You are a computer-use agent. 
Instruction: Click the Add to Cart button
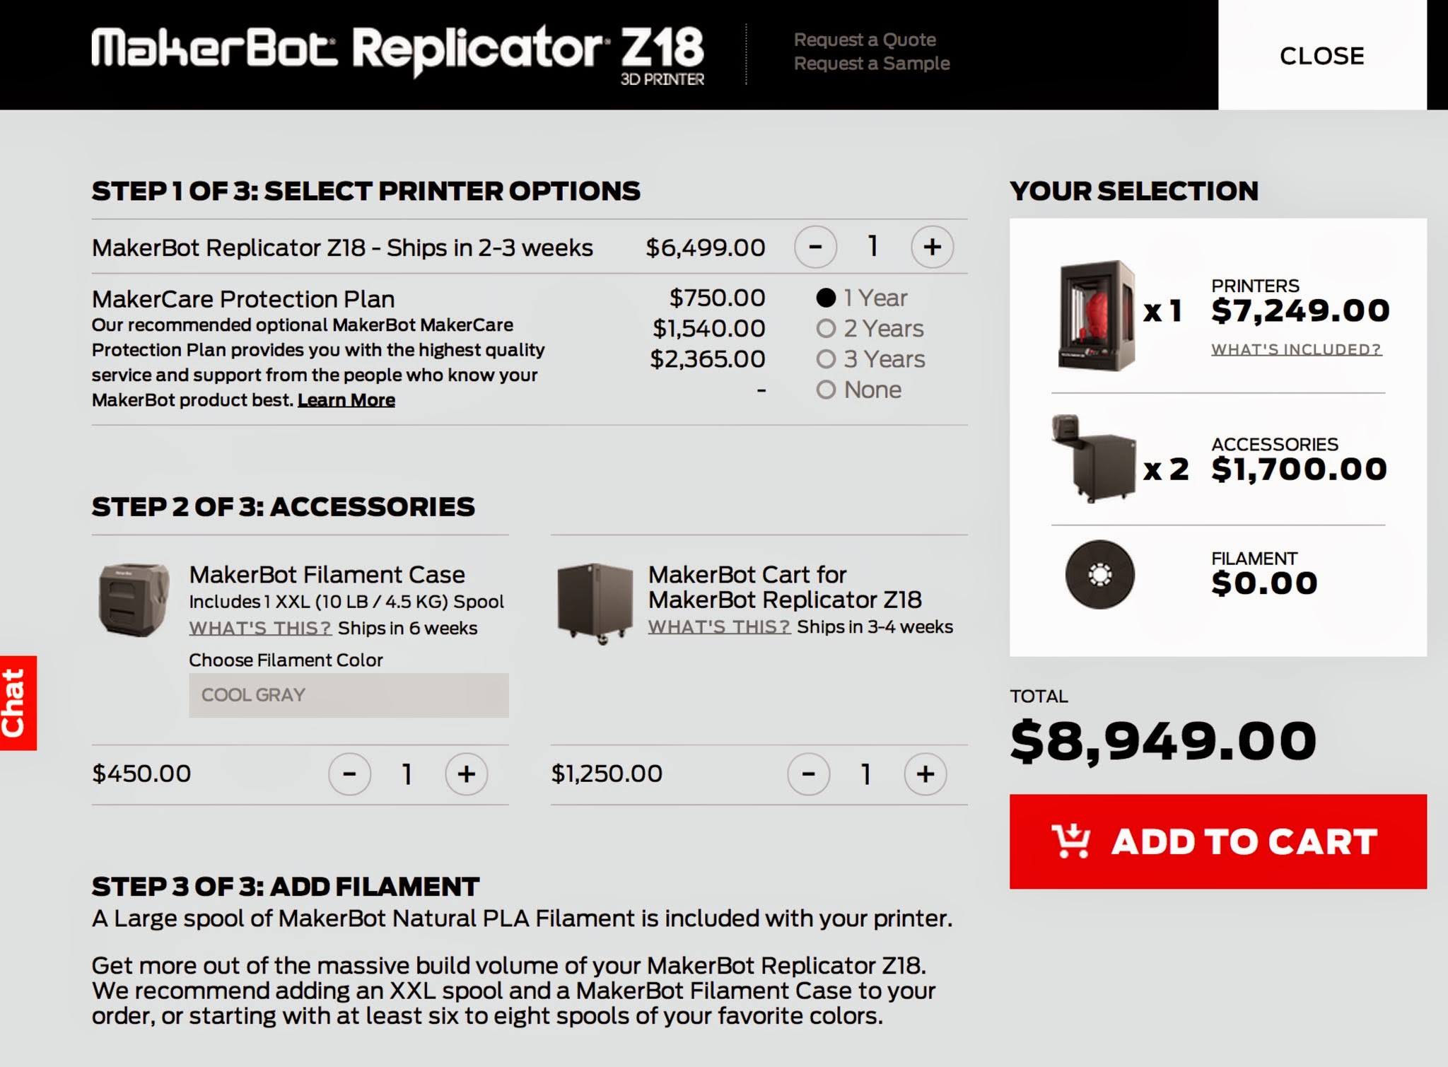[1218, 841]
